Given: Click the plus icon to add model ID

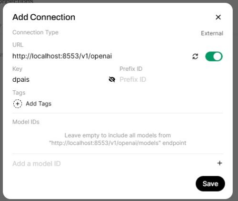Looking at the screenshot, I should click(219, 163).
